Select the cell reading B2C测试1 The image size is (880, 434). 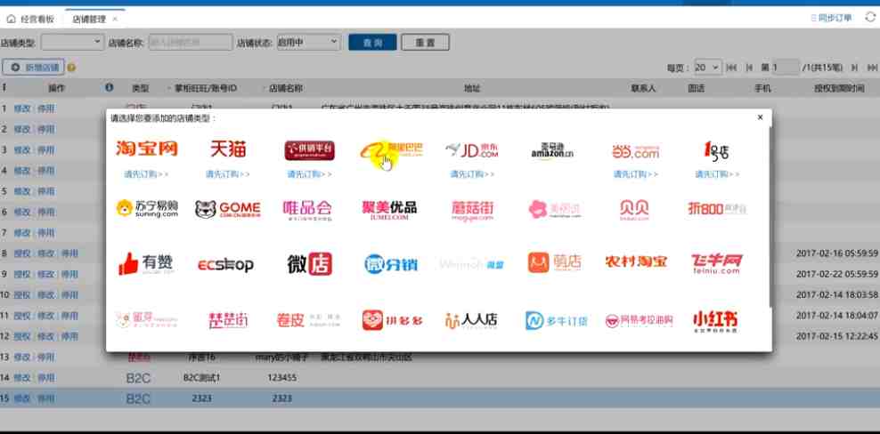(202, 378)
